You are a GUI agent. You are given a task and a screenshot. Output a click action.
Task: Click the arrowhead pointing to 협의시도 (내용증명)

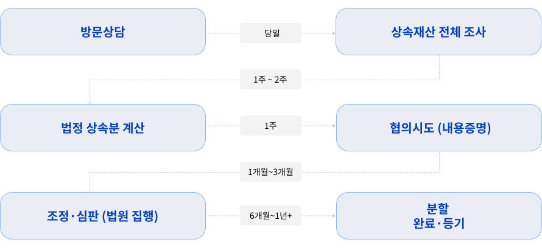[334, 126]
